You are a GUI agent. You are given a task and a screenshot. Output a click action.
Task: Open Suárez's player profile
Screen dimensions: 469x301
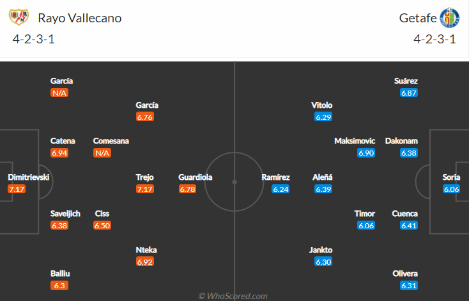(406, 81)
